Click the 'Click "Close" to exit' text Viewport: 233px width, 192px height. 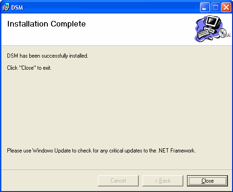[x=29, y=68]
